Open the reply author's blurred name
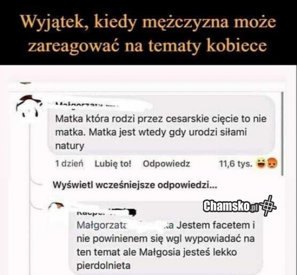Viewport: 297px width, 275px height. (106, 212)
